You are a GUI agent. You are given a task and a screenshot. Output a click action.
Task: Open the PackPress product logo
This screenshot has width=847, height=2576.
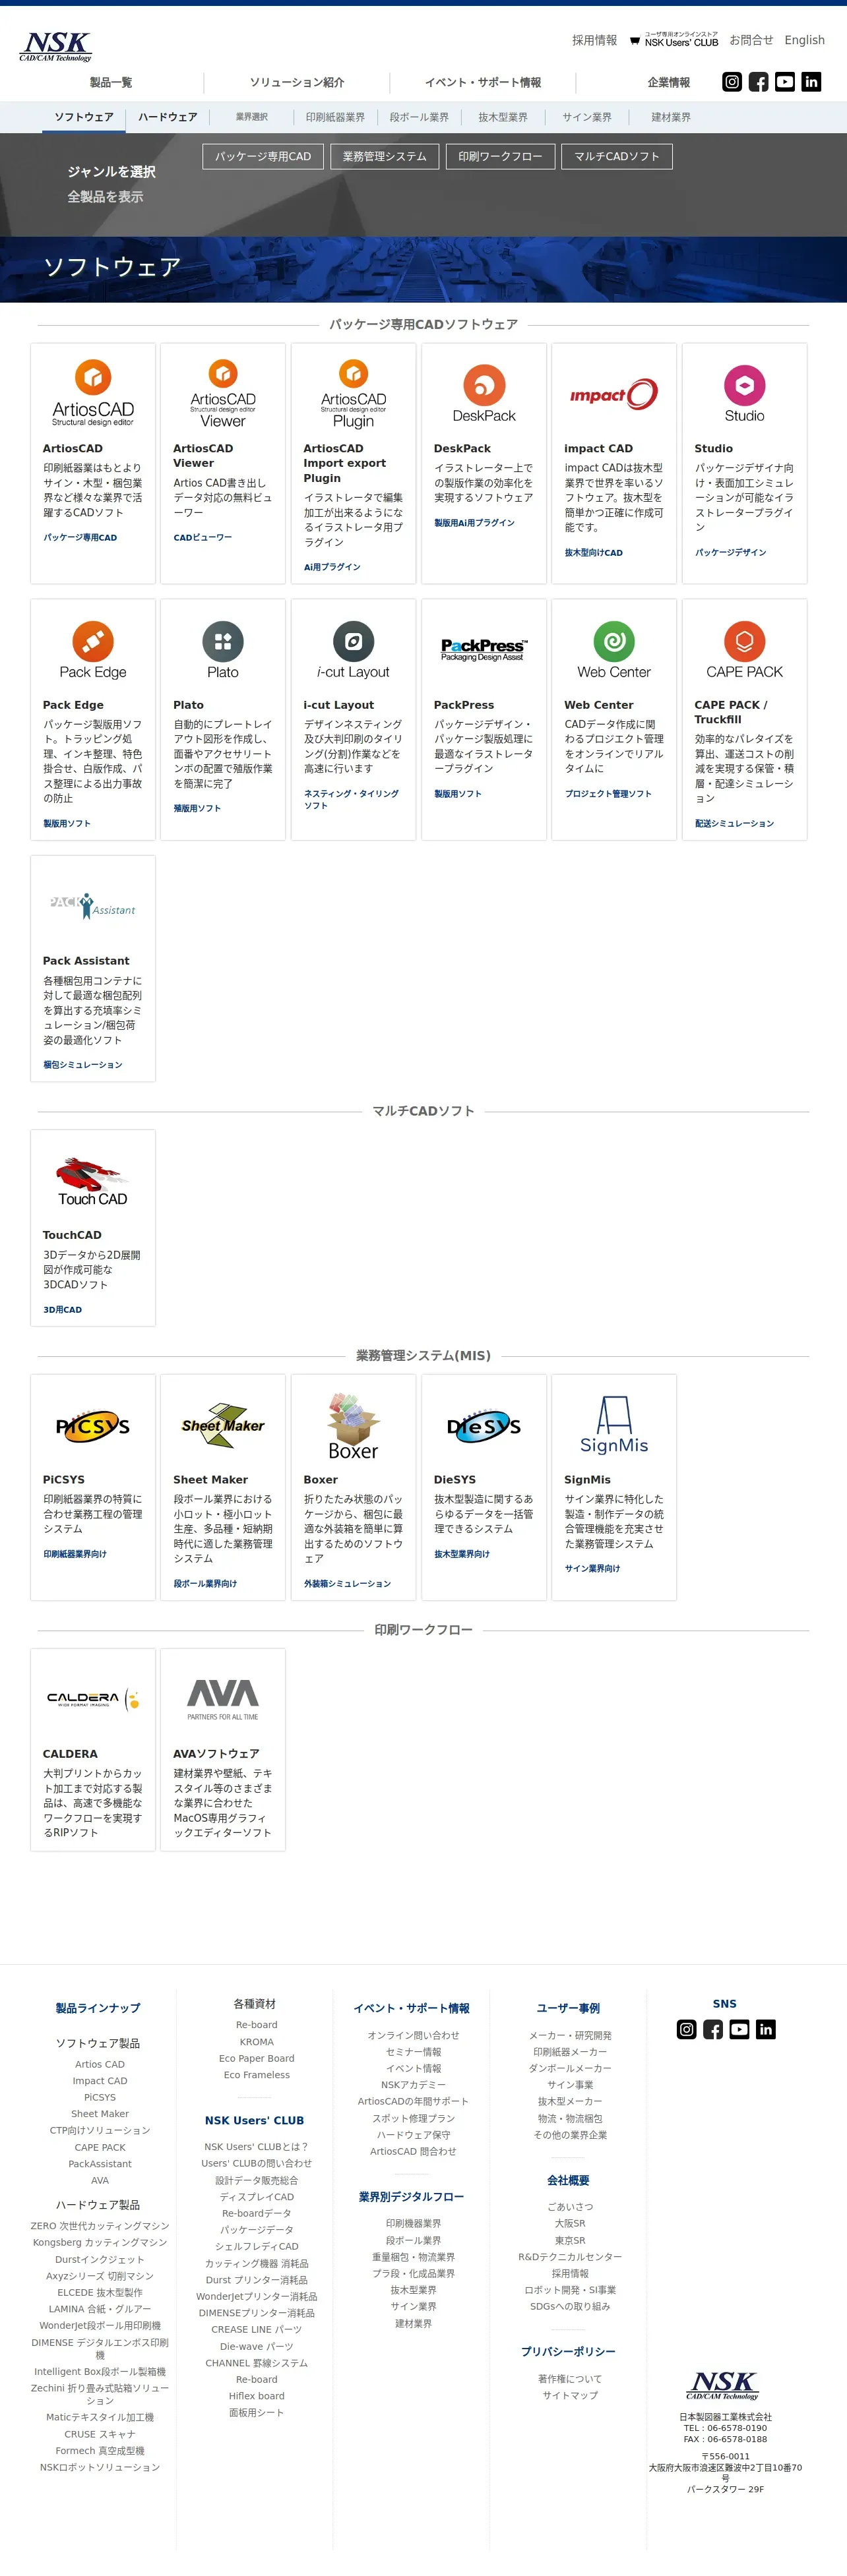click(484, 649)
